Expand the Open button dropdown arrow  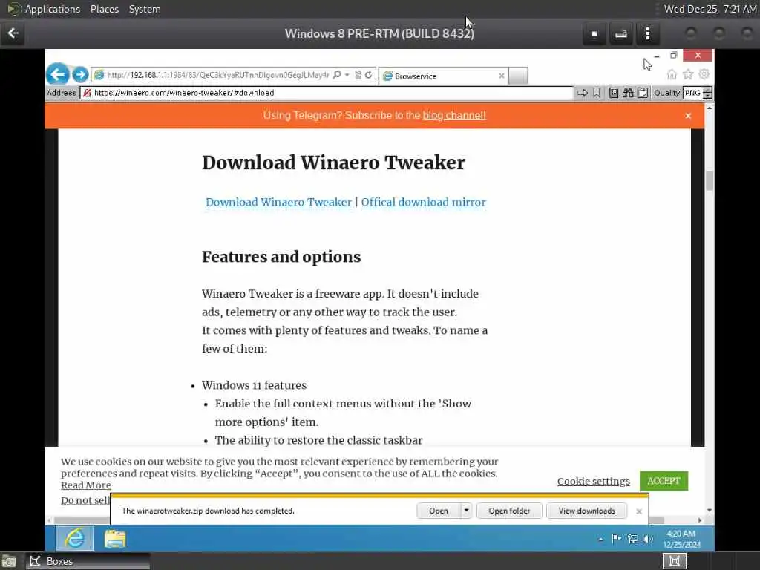(x=466, y=511)
